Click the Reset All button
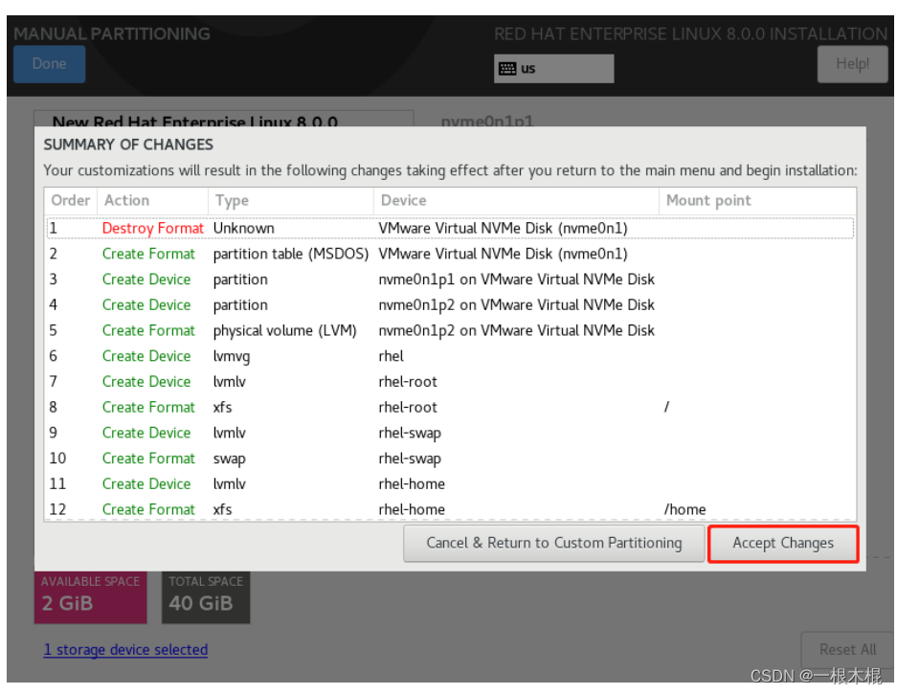This screenshot has height=694, width=897. point(847,649)
